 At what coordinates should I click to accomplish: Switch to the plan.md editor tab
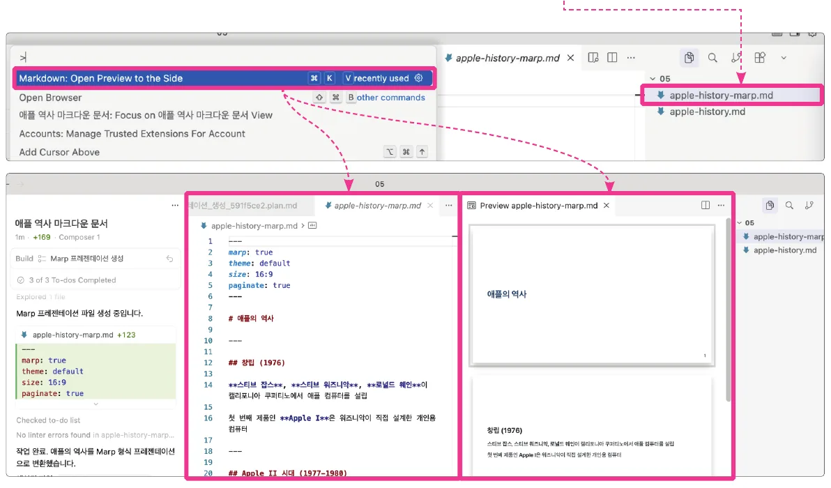[250, 206]
